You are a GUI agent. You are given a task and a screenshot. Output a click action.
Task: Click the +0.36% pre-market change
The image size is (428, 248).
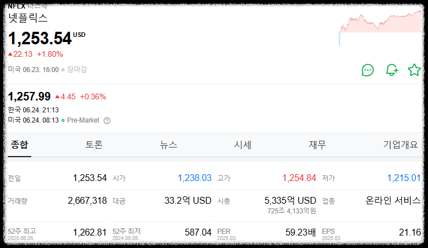(93, 96)
